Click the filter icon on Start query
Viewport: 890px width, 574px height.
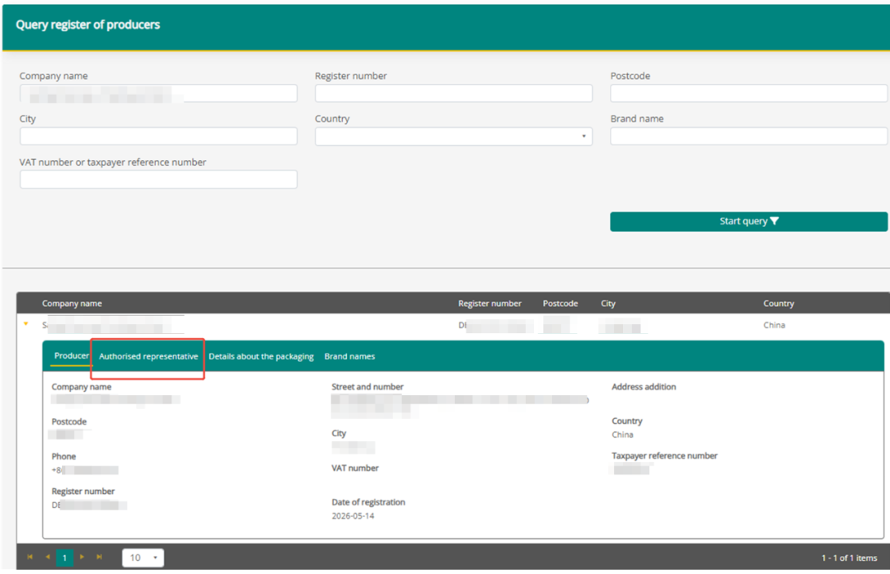774,221
